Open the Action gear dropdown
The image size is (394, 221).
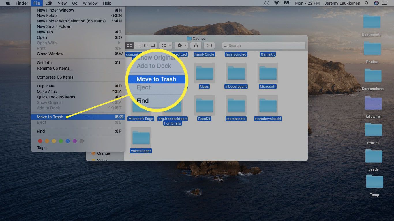point(182,45)
